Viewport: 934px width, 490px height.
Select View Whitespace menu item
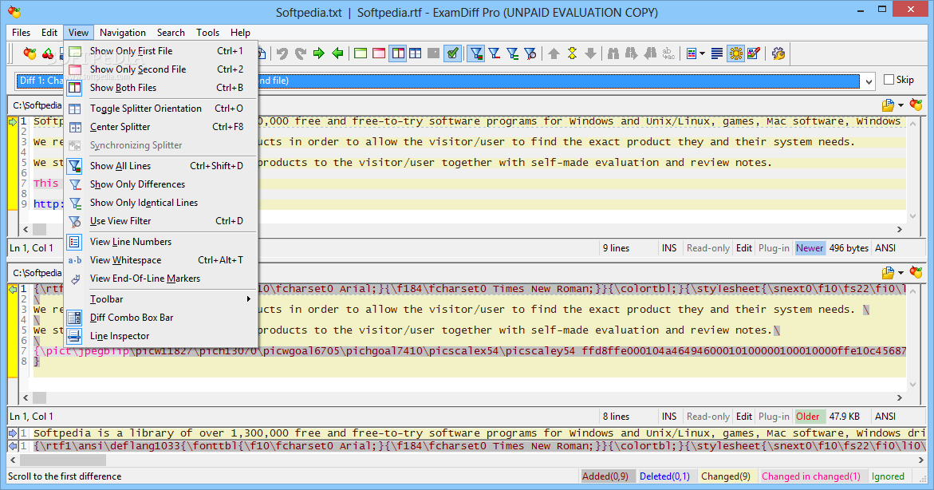tap(161, 260)
